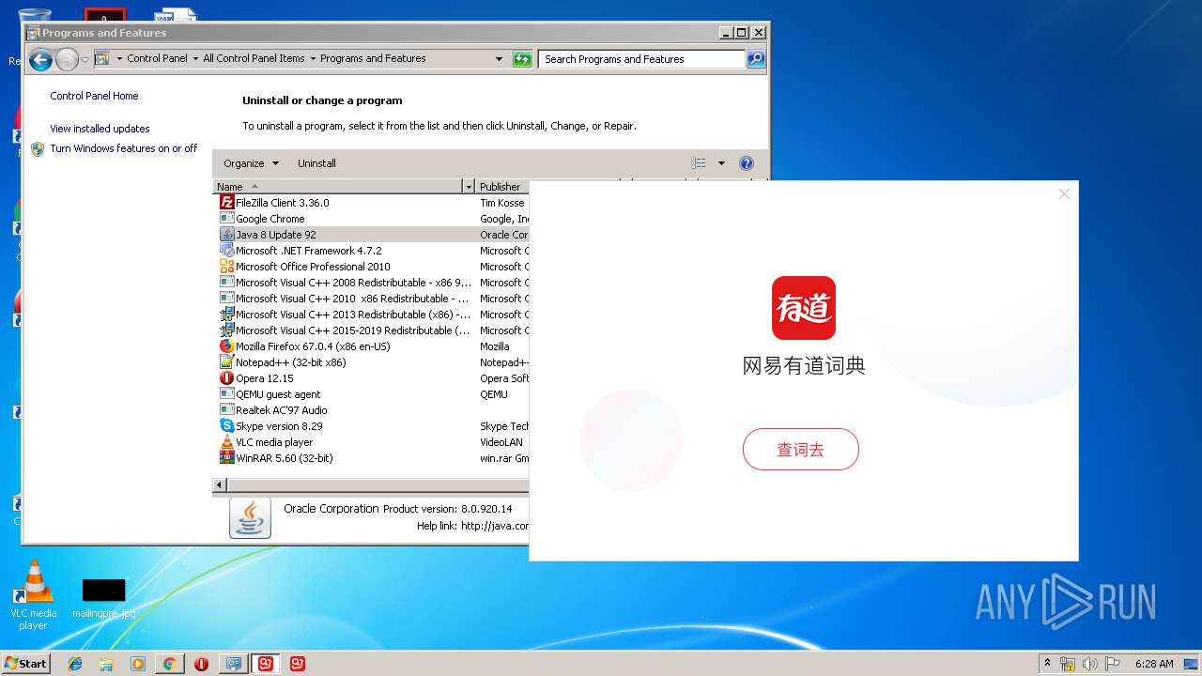Click the Mozilla Firefox list icon
The height and width of the screenshot is (676, 1202).
coord(226,346)
